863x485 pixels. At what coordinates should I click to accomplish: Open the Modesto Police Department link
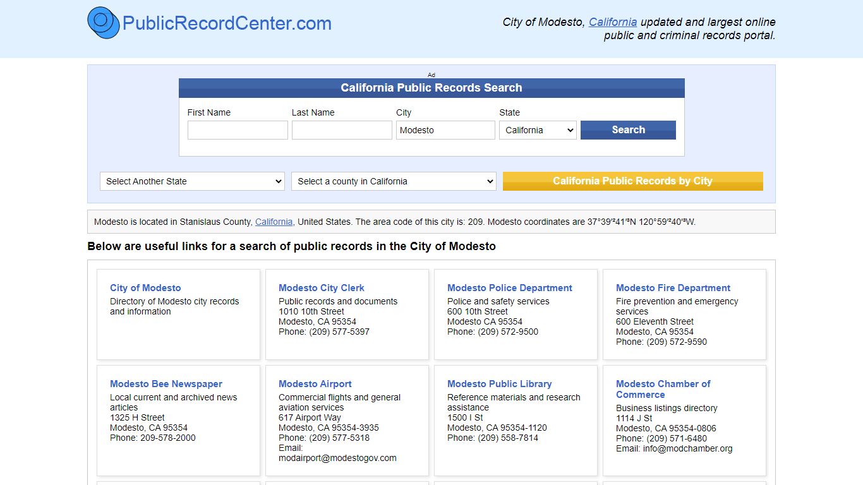click(x=510, y=288)
